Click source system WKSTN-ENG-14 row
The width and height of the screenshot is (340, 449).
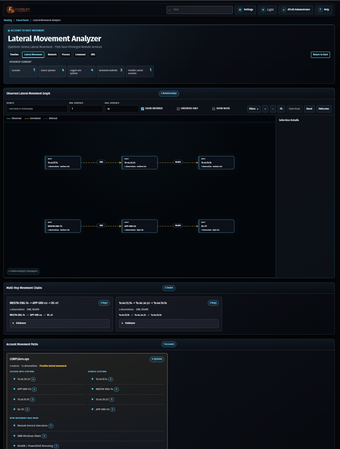click(x=126, y=389)
